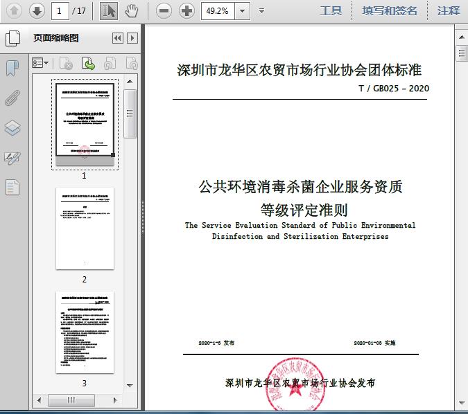Click the thumbnail page label 2
468x414 pixels.
click(x=85, y=279)
